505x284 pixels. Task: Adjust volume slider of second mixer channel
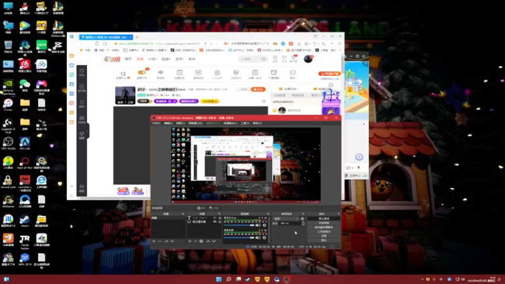click(x=239, y=238)
